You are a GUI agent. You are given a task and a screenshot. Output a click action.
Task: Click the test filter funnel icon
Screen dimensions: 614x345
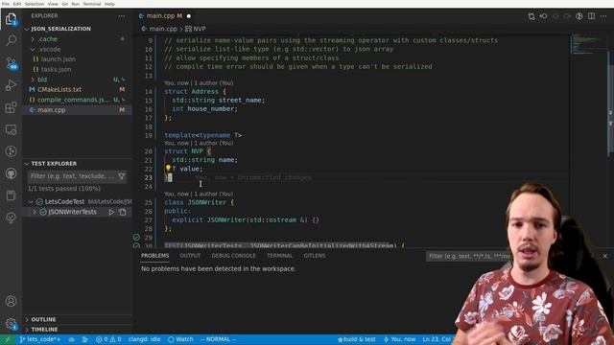122,176
